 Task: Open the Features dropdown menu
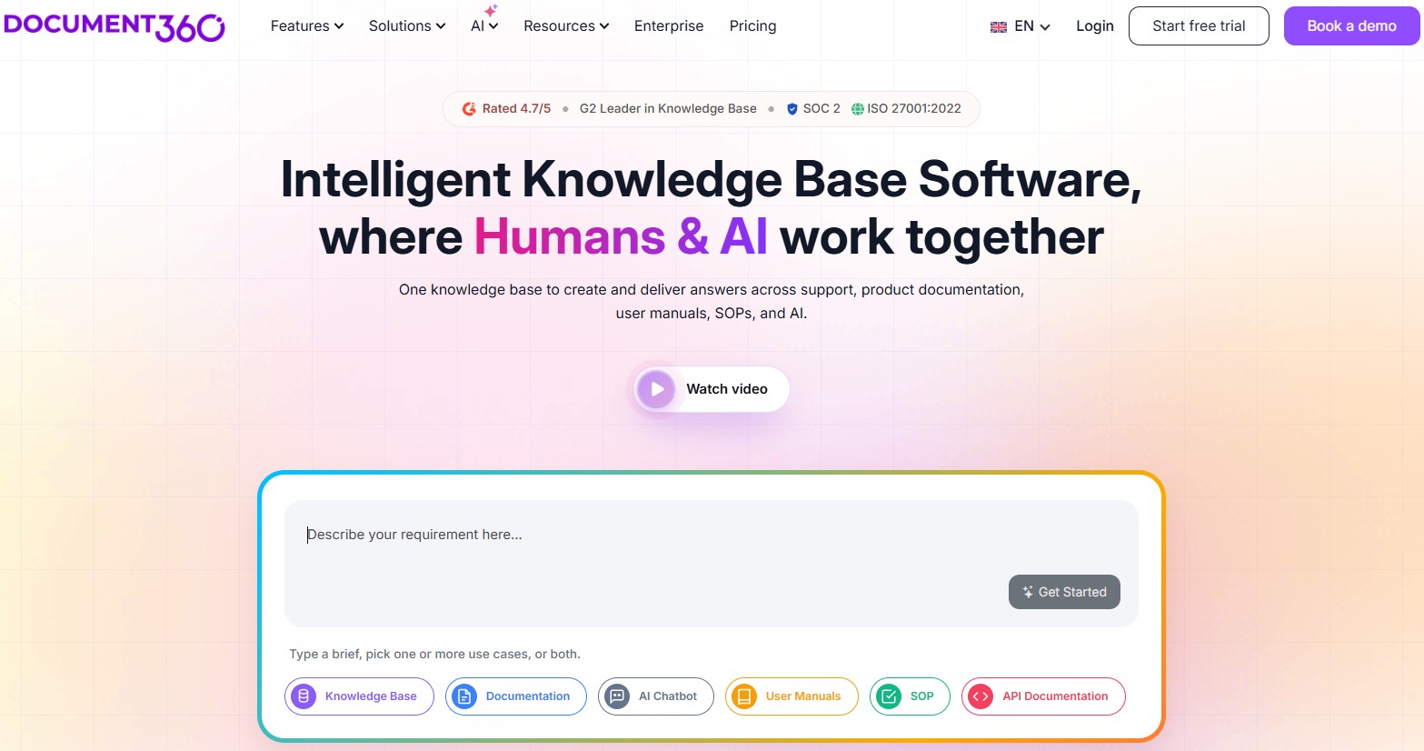[x=307, y=26]
